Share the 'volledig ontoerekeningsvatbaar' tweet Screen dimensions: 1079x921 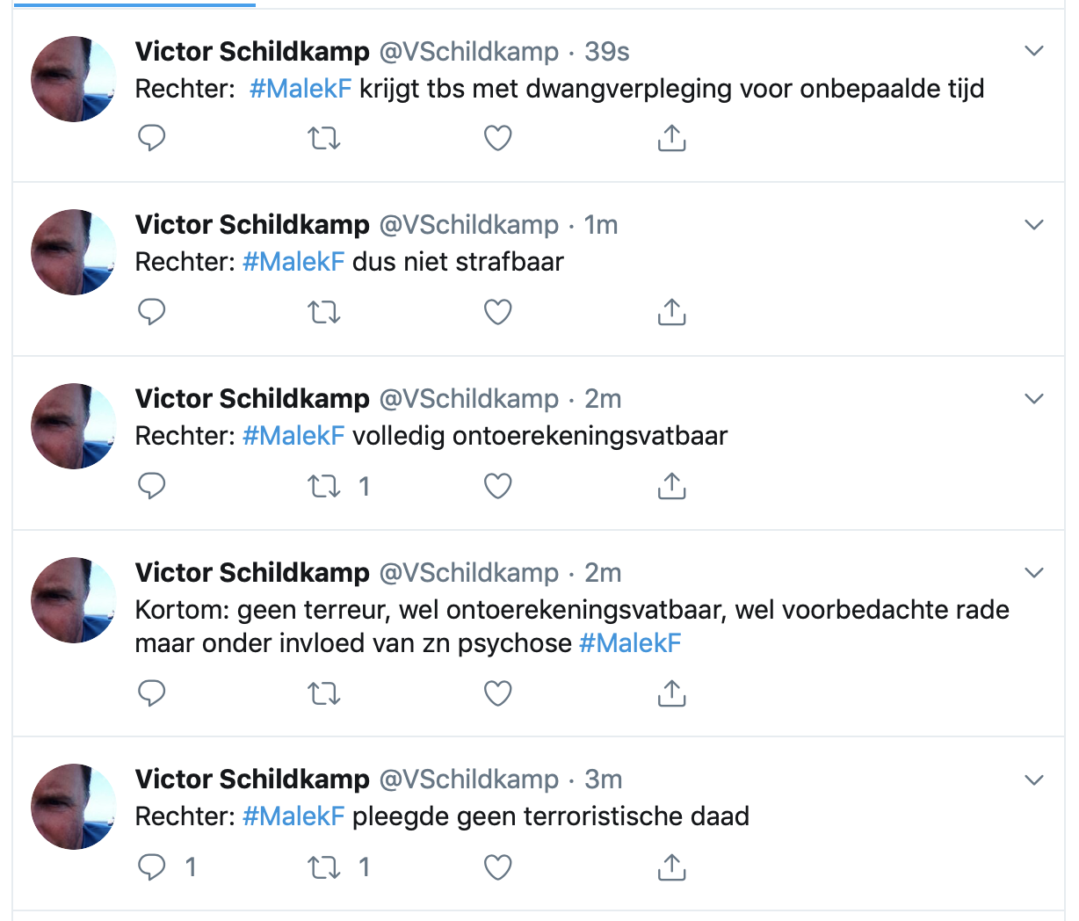tap(671, 486)
